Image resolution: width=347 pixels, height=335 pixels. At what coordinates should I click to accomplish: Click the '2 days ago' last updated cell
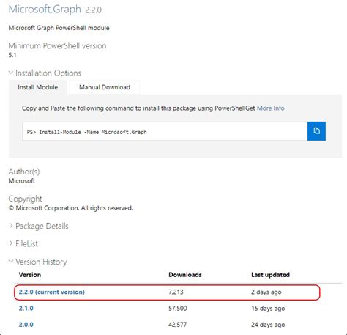(x=266, y=292)
